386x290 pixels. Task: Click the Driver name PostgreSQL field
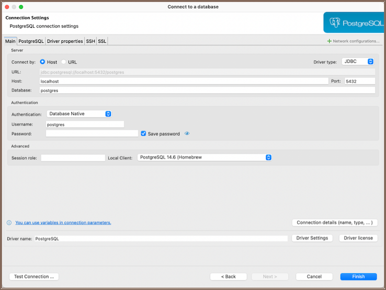pos(161,239)
